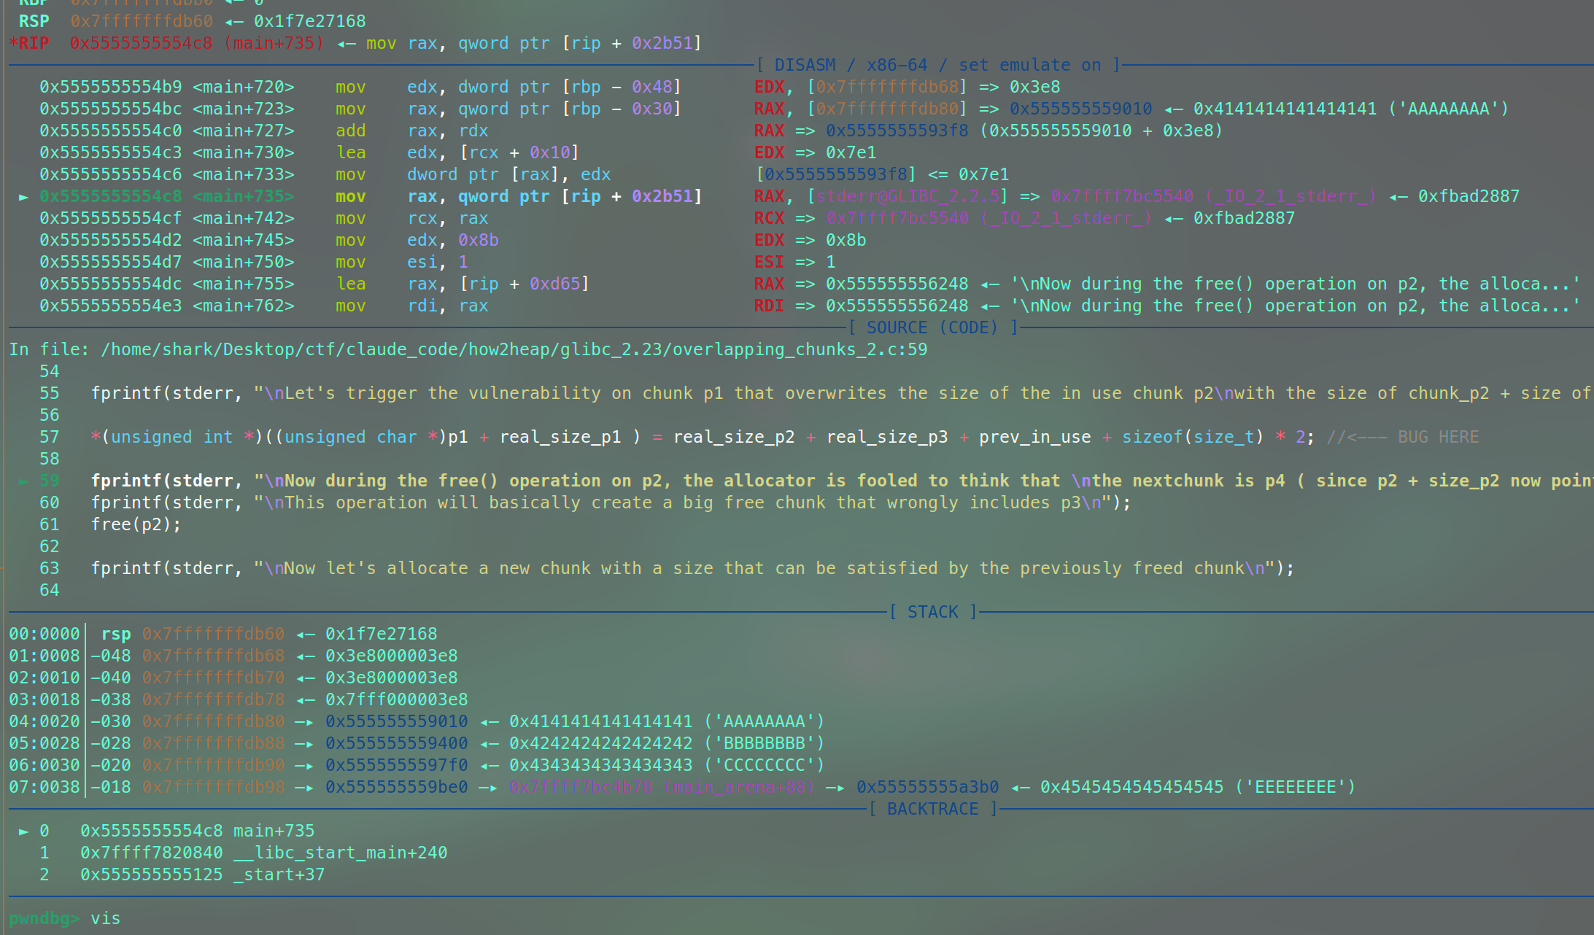
Task: Select the highlighted fprintf on source line 59
Action: tap(842, 481)
